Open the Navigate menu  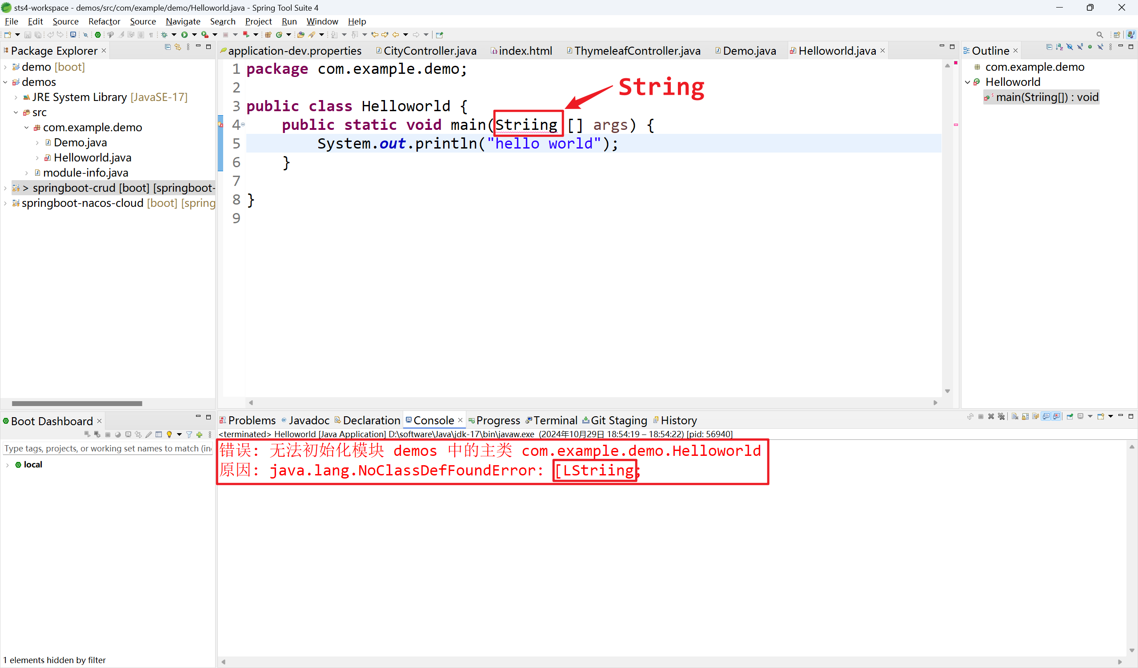183,21
